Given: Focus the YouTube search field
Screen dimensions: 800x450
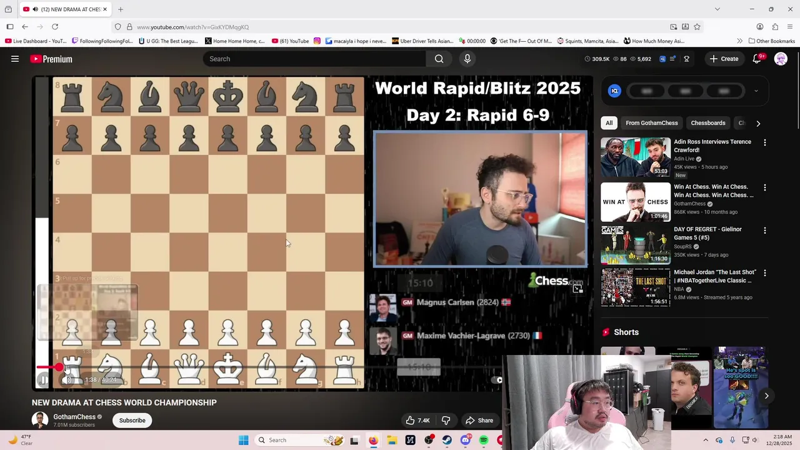Looking at the screenshot, I should 314,59.
